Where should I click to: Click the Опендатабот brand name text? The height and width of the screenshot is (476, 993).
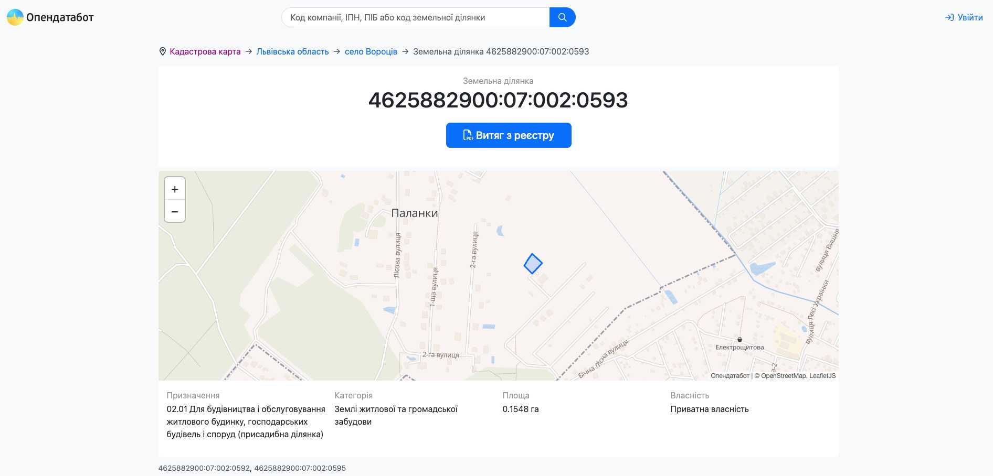pyautogui.click(x=60, y=17)
